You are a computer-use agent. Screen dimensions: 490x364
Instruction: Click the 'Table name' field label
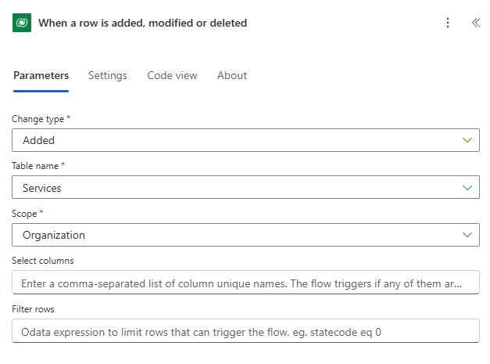point(35,165)
